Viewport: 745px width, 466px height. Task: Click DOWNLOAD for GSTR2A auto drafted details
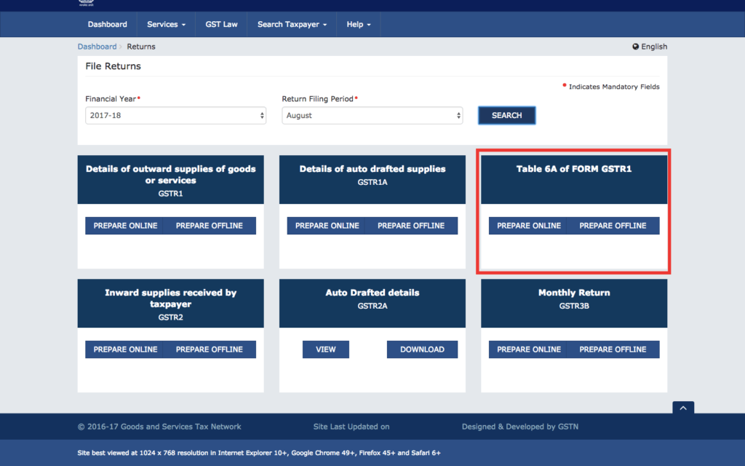(x=422, y=349)
